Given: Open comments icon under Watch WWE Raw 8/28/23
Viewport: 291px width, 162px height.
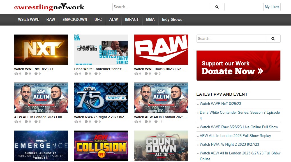Looking at the screenshot, I should tap(146, 74).
